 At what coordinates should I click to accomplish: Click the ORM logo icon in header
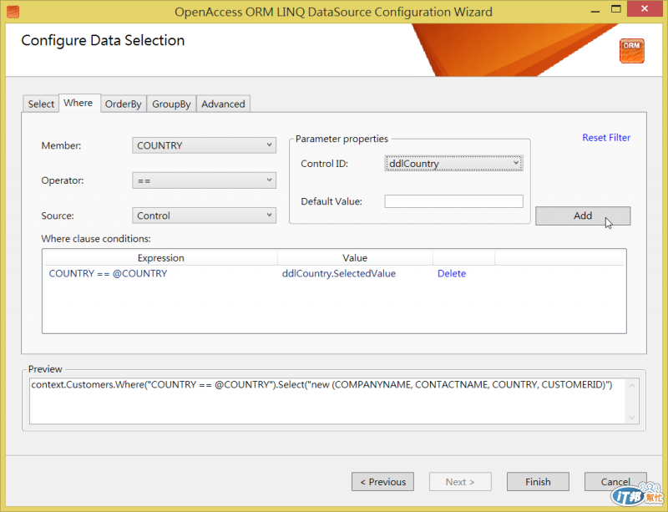(631, 51)
